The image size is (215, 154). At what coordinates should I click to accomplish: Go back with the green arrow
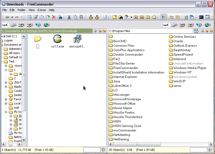coord(7,17)
